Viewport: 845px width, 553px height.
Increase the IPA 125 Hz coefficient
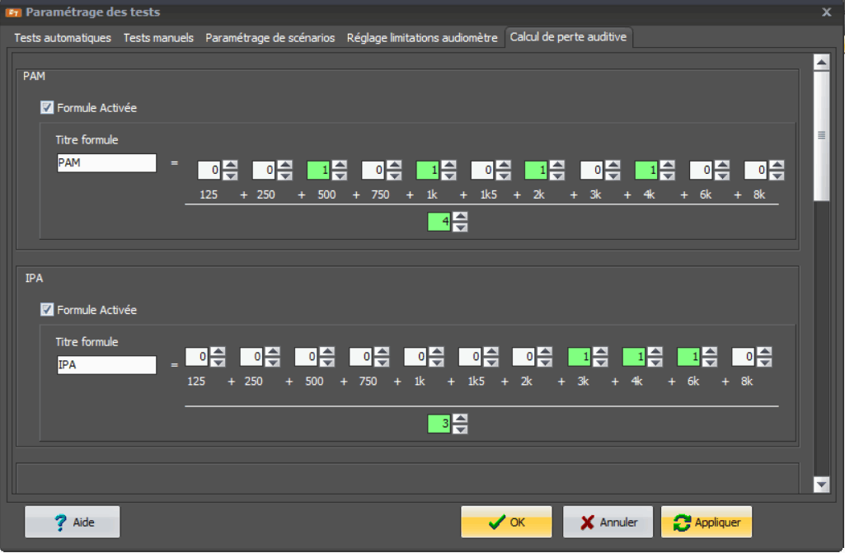[218, 351]
